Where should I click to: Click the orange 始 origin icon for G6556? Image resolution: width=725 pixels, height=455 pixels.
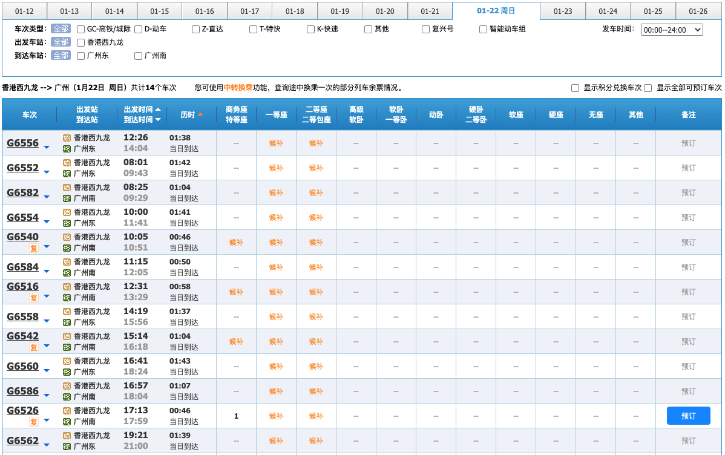pyautogui.click(x=67, y=138)
